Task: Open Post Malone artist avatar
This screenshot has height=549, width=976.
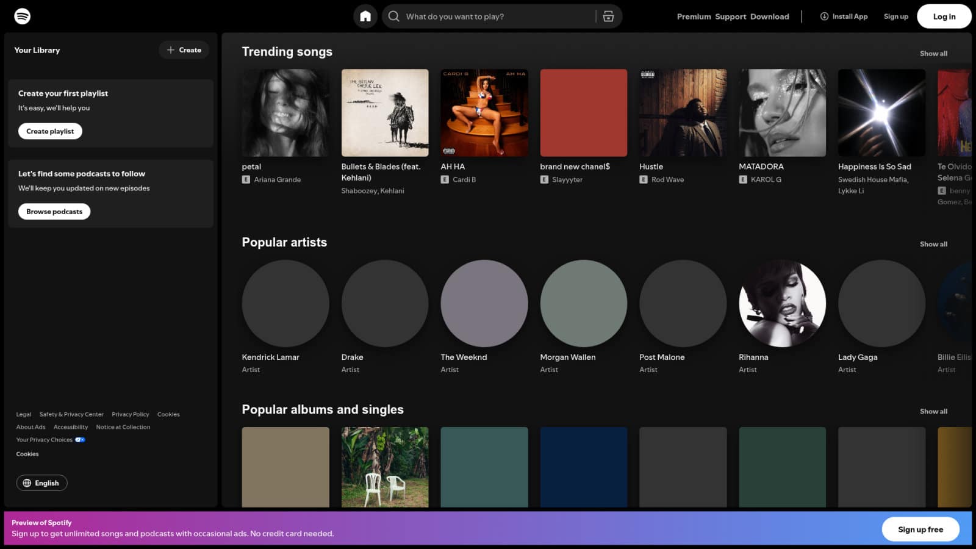Action: (683, 304)
